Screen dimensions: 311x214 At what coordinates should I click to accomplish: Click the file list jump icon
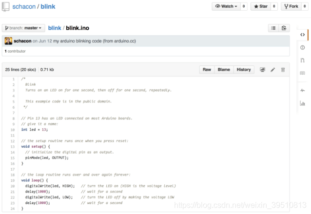click(273, 28)
